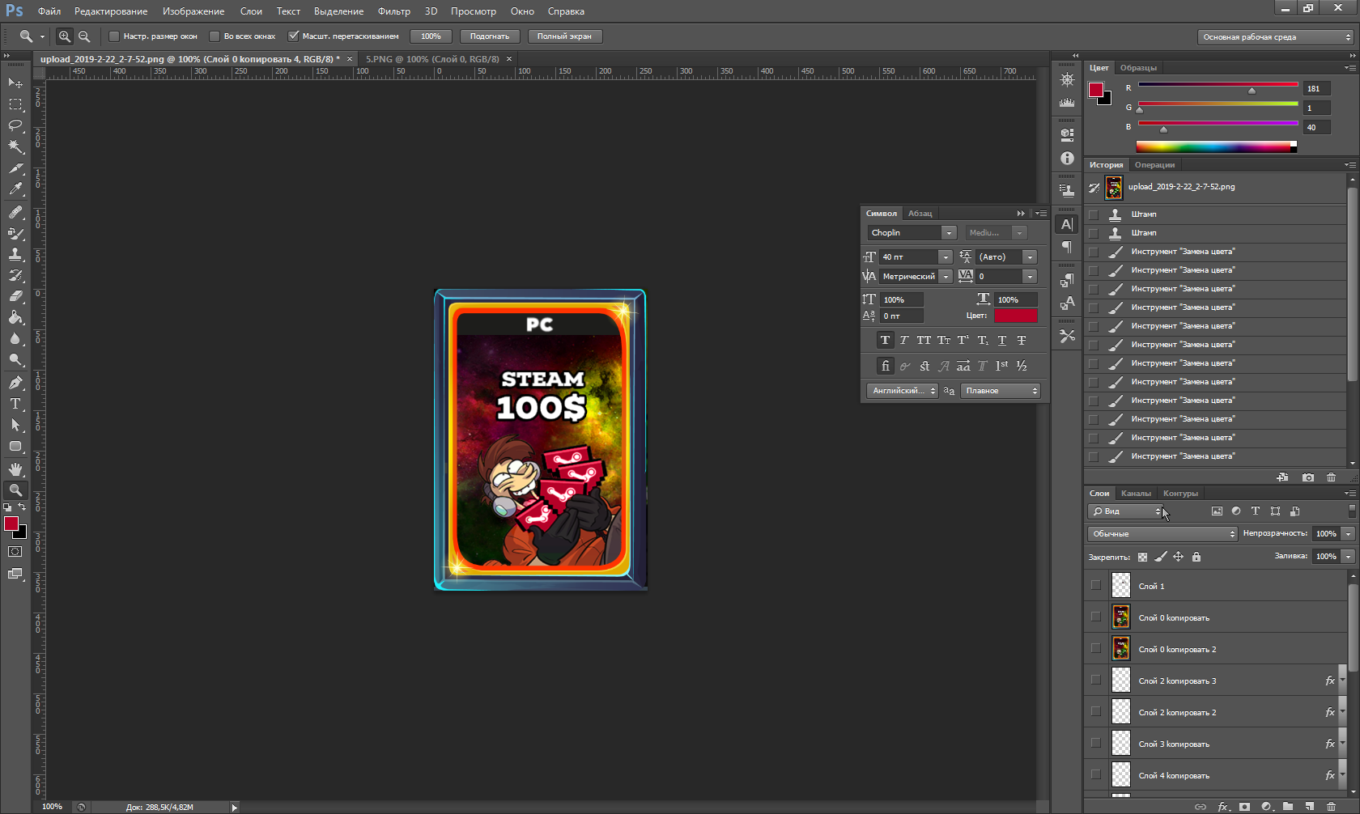Open the Изображение menu

193,11
